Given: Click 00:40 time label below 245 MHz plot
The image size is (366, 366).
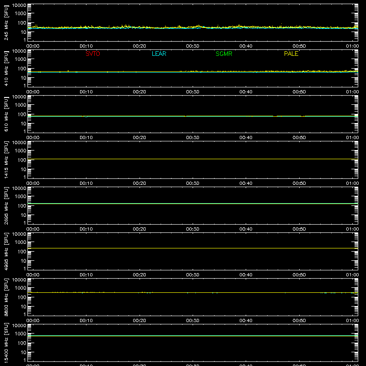Looking at the screenshot, I should [246, 46].
